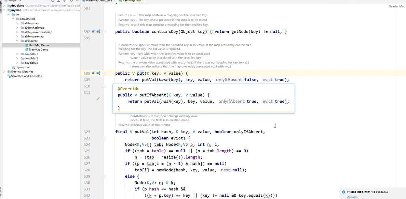The image size is (406, 199).
Task: Click Reader Mode in the top-right corner
Action: (397, 6)
